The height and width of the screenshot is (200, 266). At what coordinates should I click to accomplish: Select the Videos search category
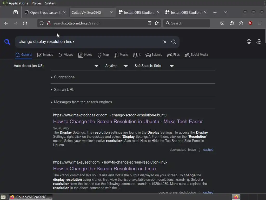coord(66,55)
